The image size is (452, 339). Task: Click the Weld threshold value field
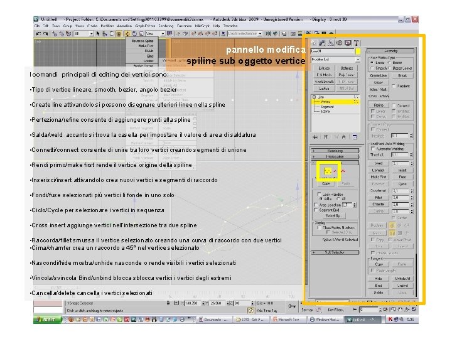coord(401,163)
